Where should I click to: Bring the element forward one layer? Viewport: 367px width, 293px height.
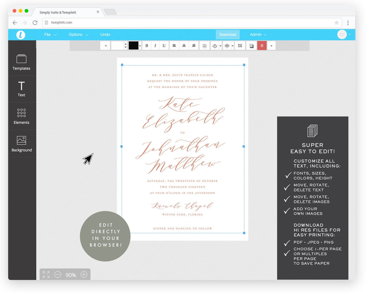click(215, 46)
